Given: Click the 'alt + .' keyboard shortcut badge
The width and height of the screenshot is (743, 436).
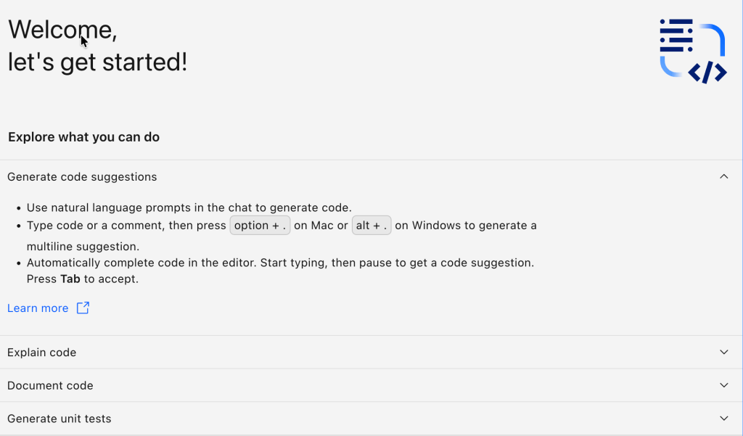Looking at the screenshot, I should coord(371,226).
